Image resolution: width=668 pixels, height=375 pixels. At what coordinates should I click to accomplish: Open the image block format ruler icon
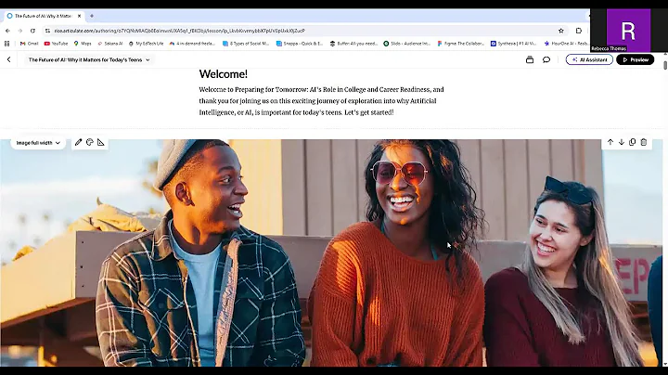[x=100, y=142]
